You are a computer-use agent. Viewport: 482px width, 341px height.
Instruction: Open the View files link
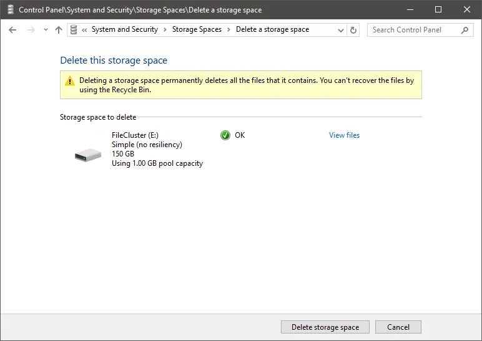344,135
